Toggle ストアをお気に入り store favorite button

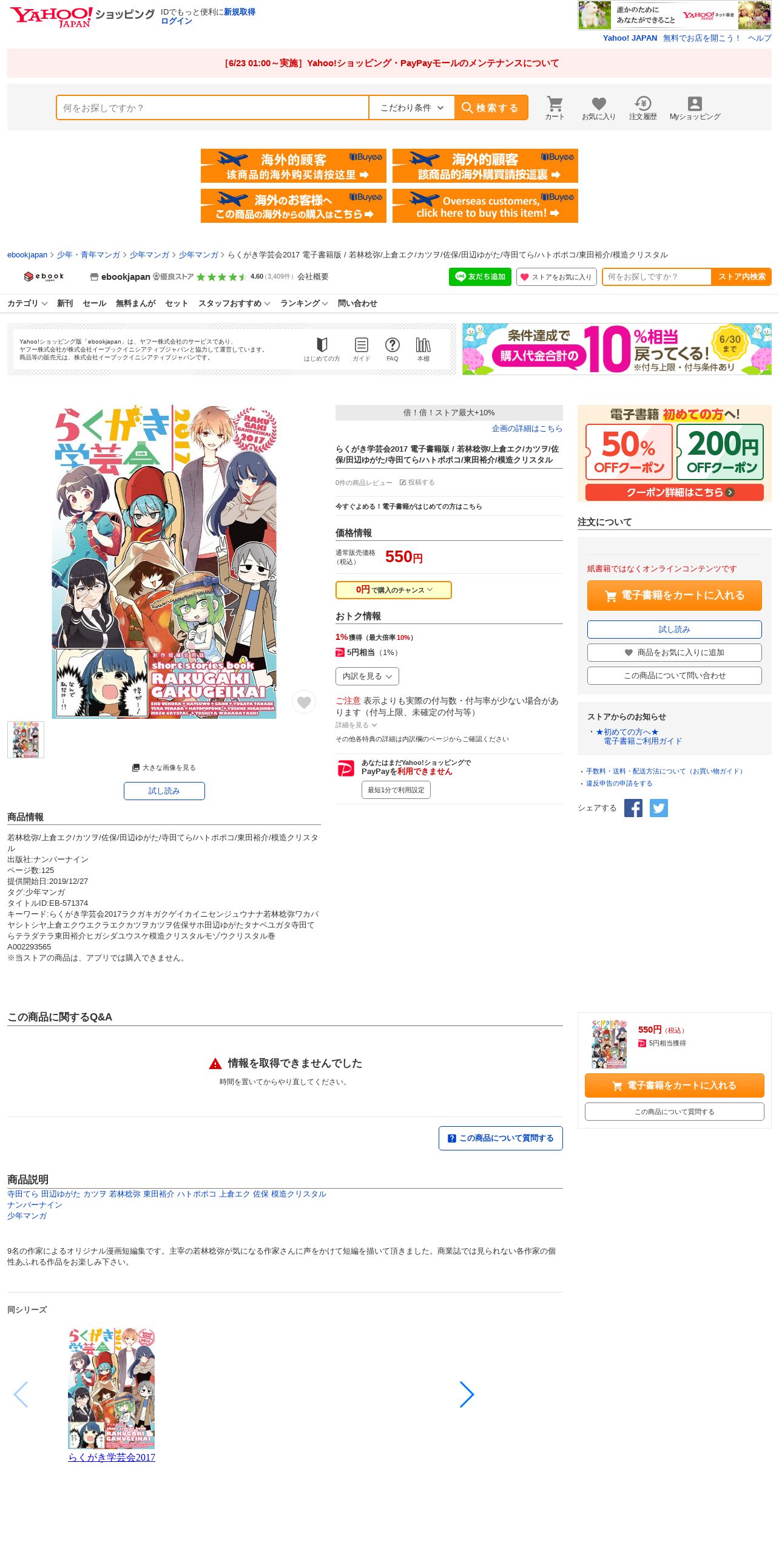556,277
